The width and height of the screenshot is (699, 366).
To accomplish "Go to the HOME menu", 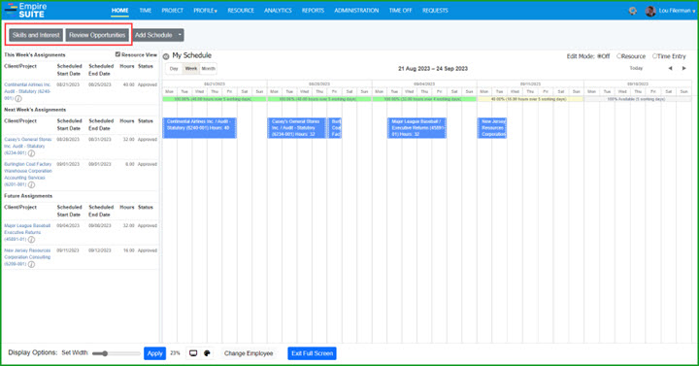I will 120,11.
